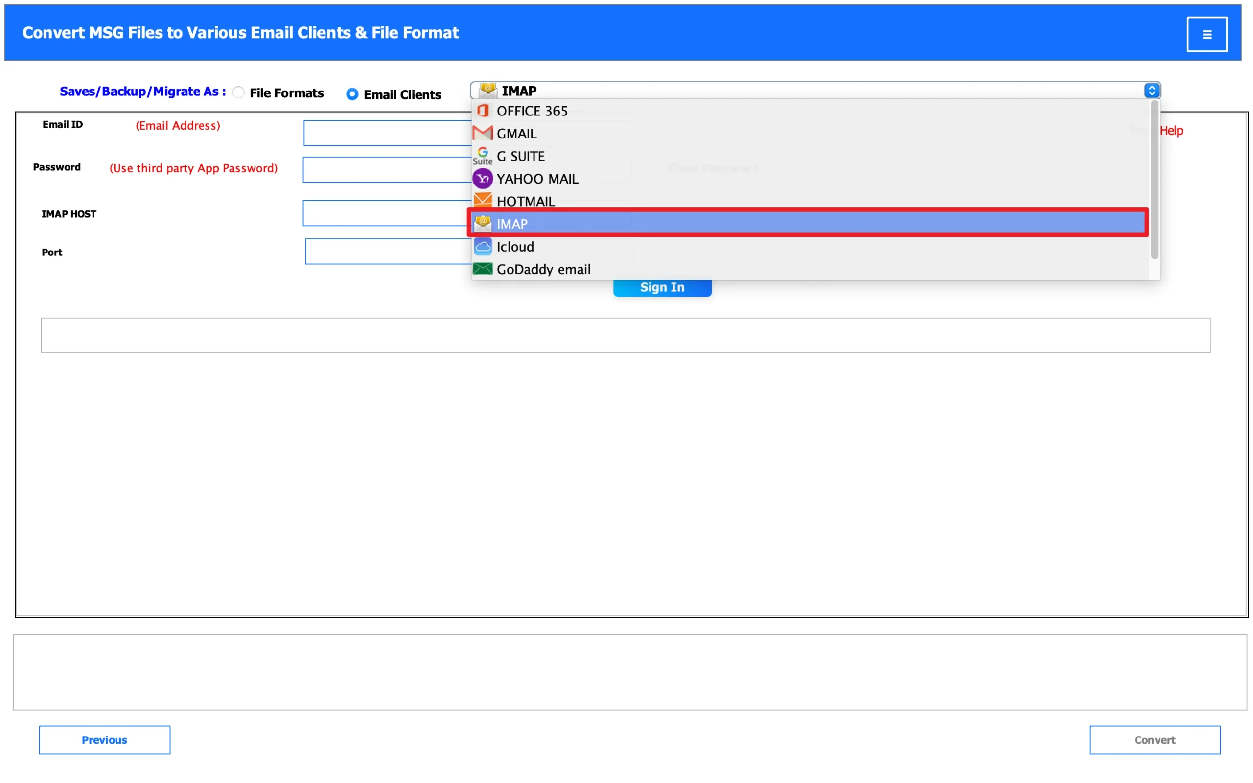1253x783 pixels.
Task: Click the "Saves/Backup/Migrate As :" label
Action: point(142,92)
